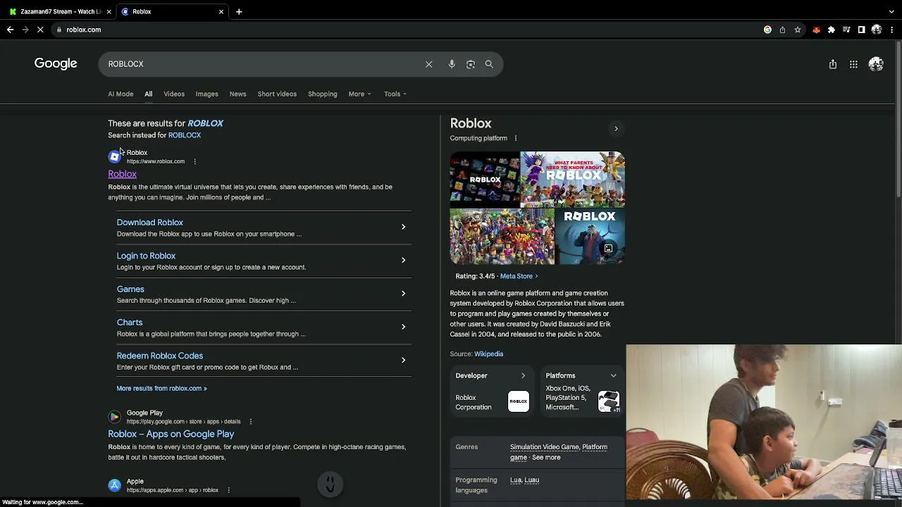Viewport: 902px width, 507px height.
Task: Open the Extensions puzzle menu
Action: 832,30
